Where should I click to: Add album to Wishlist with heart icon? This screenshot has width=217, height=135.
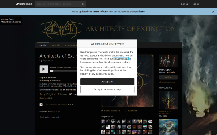click(131, 111)
